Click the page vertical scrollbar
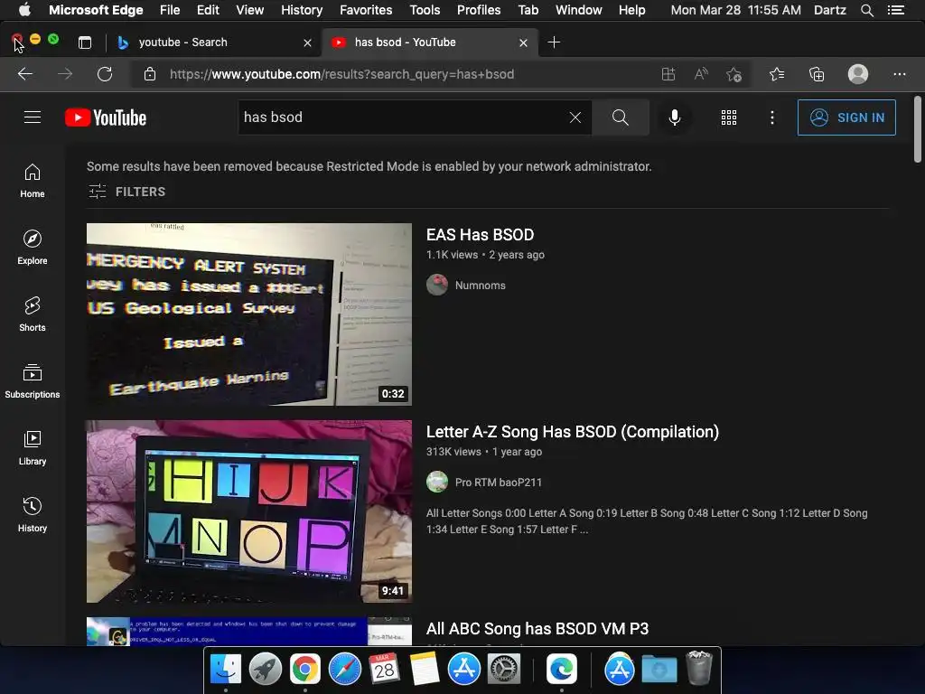 (918, 128)
